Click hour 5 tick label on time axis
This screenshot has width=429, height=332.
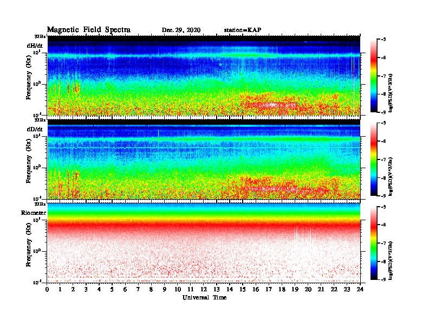pyautogui.click(x=112, y=289)
